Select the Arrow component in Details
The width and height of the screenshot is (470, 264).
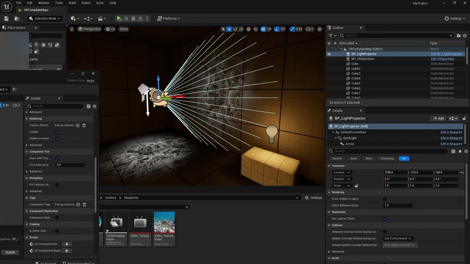[350, 144]
